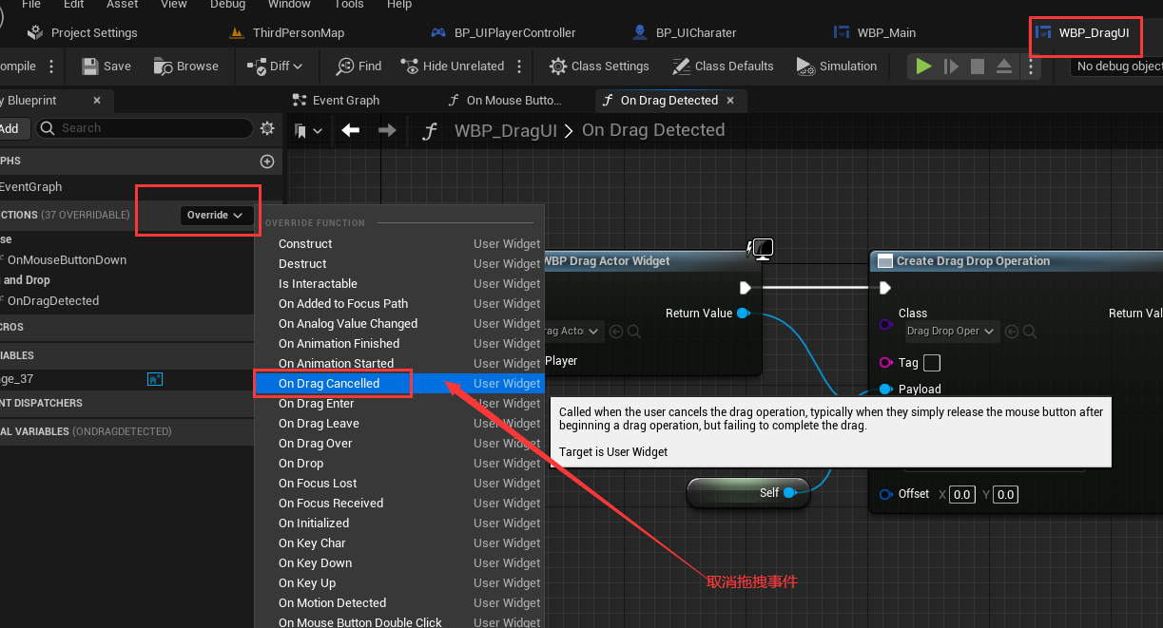Click the browse magnifier beside Drag Drop Oper class
This screenshot has height=628, width=1163.
(x=1029, y=332)
